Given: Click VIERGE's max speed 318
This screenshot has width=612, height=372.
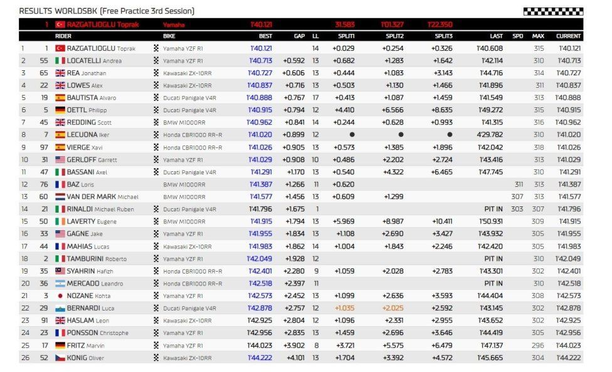Looking at the screenshot, I should (x=539, y=147).
